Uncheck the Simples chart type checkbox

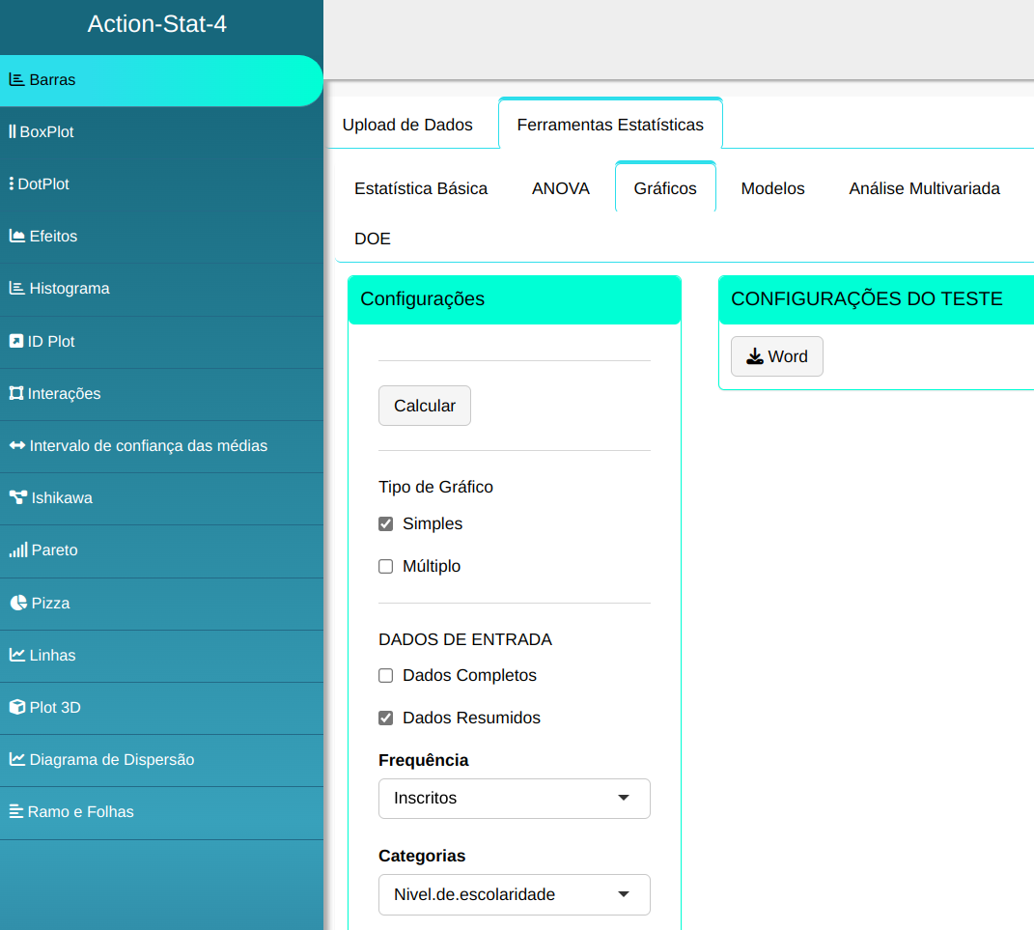(386, 523)
